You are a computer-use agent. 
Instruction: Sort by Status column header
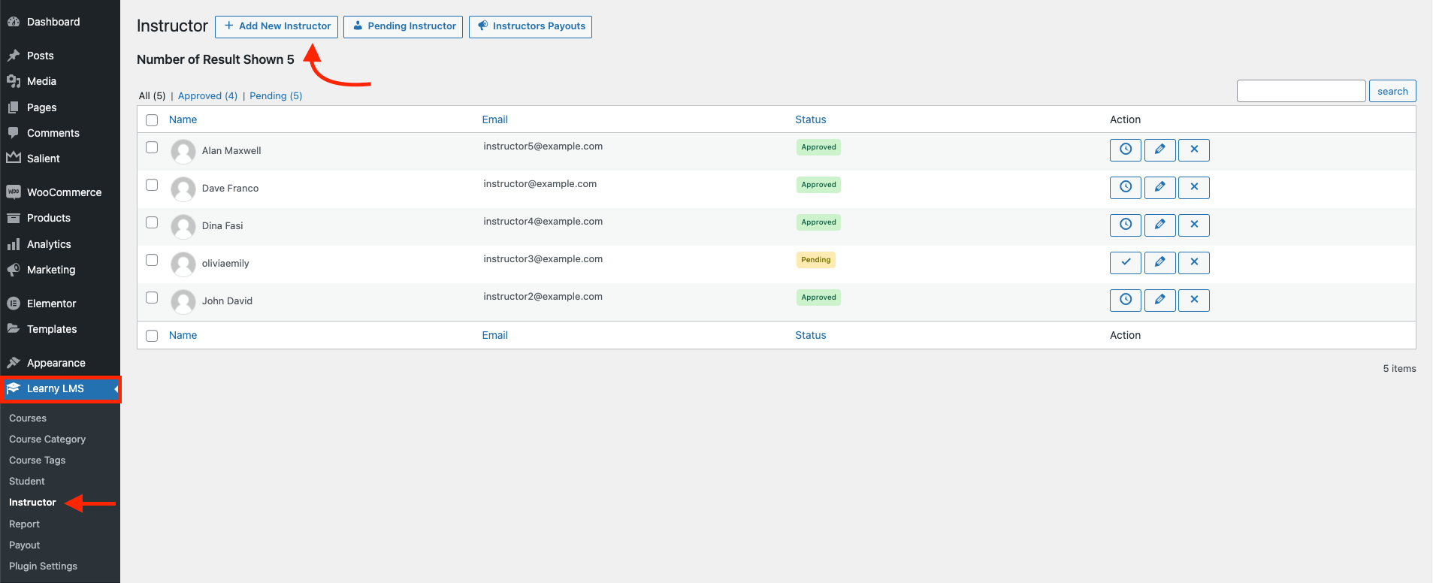(810, 119)
